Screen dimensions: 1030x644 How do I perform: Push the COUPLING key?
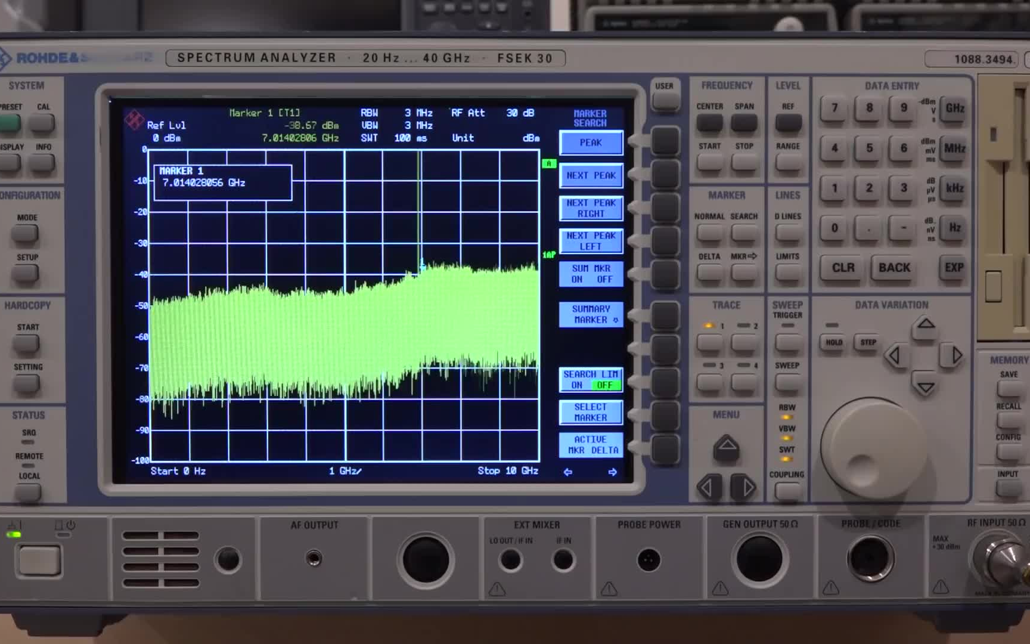(x=788, y=492)
